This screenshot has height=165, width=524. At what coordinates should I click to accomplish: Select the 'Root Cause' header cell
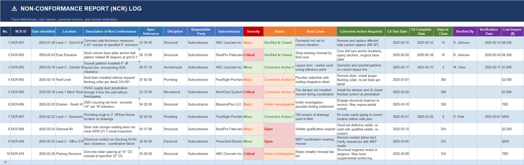click(x=315, y=31)
